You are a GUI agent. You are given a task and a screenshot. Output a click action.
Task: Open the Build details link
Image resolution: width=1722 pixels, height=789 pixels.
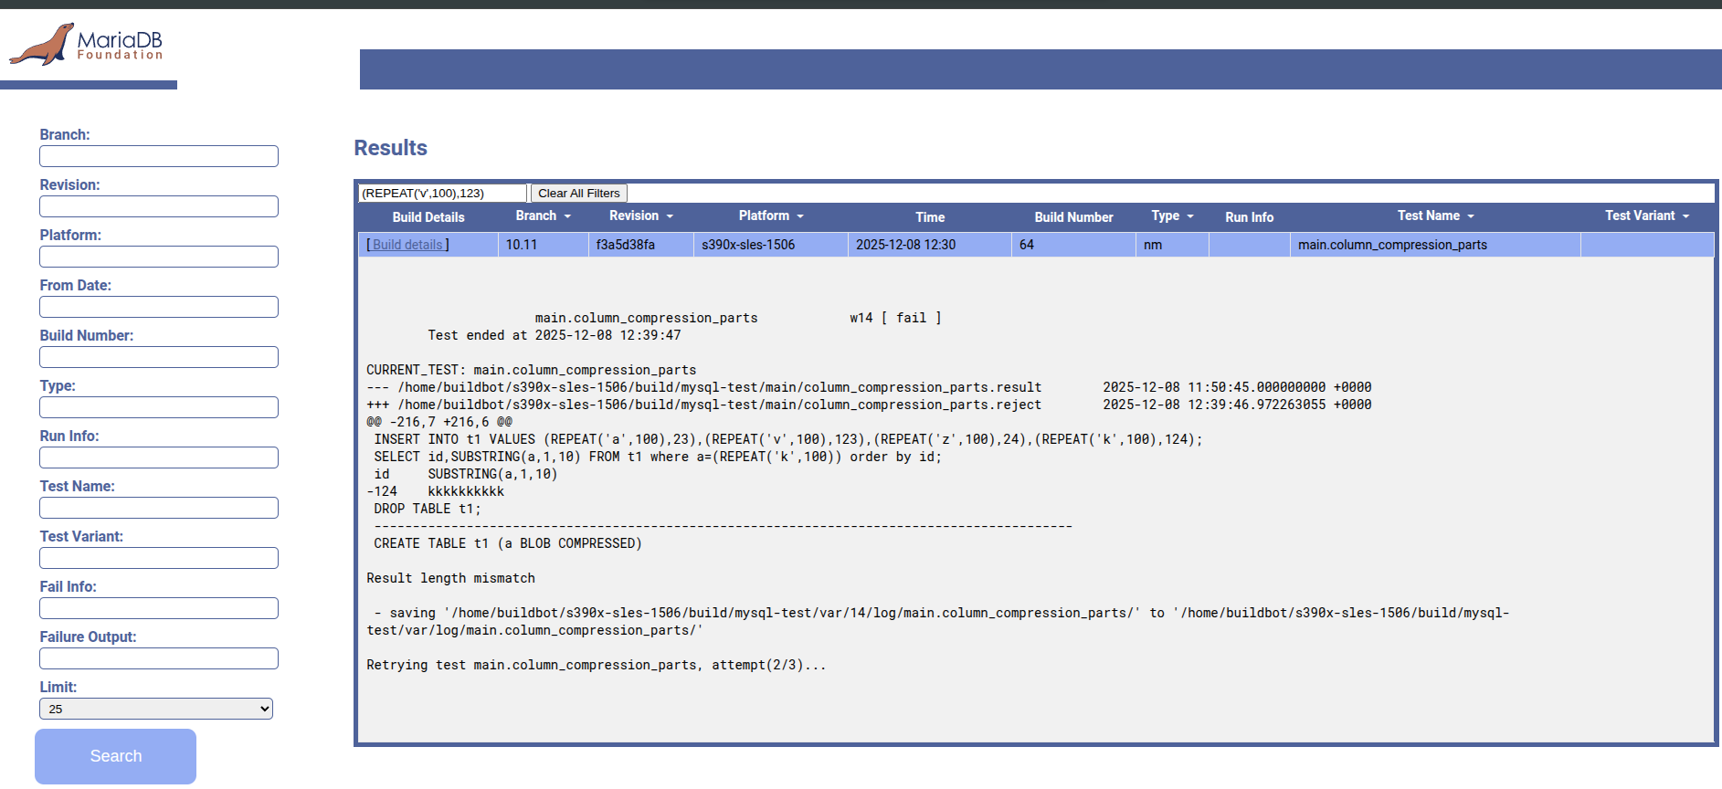tap(407, 245)
